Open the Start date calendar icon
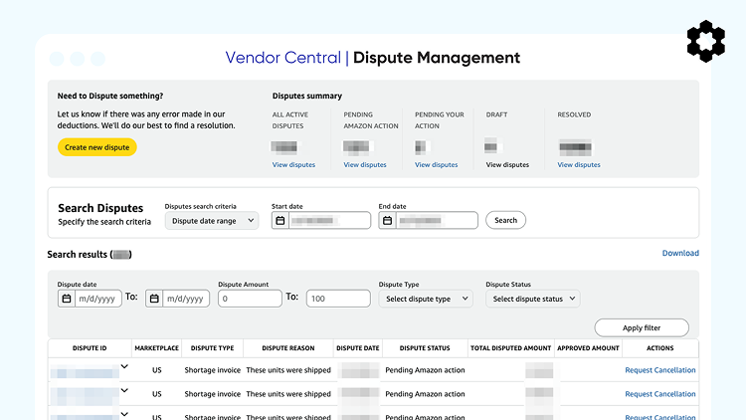The image size is (746, 420). [x=280, y=221]
